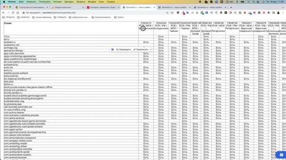Open the КЛИЕНТЫ bookmarks folder

pyautogui.click(x=23, y=17)
